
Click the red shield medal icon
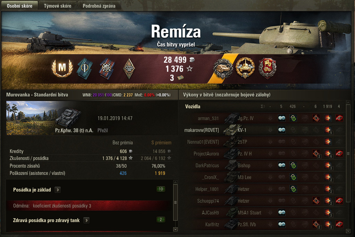(x=268, y=68)
